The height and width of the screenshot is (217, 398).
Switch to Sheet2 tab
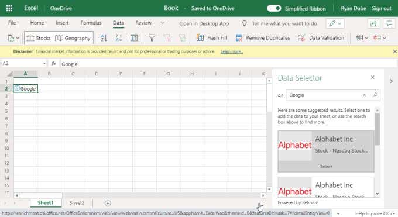click(x=77, y=203)
